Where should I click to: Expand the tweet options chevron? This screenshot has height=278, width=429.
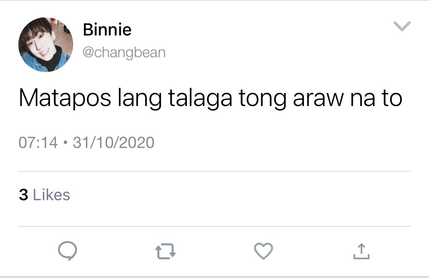click(x=402, y=26)
